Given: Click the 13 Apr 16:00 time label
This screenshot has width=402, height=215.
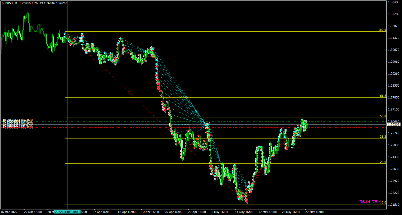Looking at the screenshot, I should click(x=127, y=212).
